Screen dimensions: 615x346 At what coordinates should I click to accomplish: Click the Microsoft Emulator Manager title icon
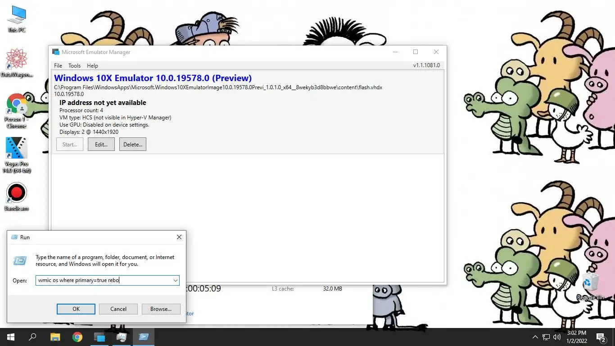56,52
